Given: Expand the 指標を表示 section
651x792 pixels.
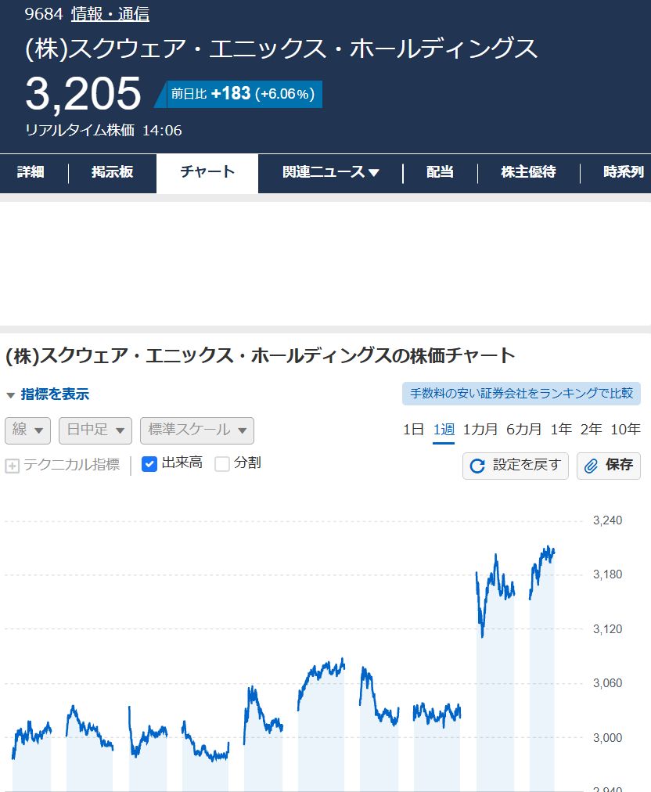Looking at the screenshot, I should (48, 394).
